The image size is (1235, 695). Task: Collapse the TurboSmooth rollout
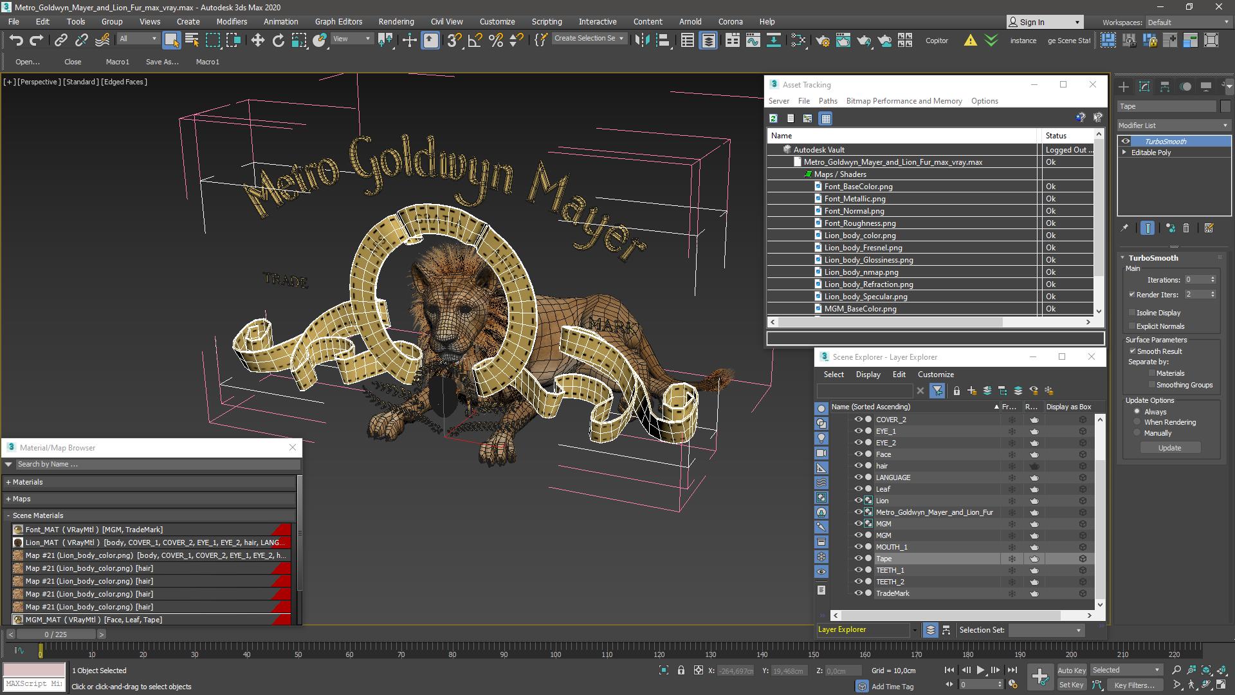[x=1123, y=258]
